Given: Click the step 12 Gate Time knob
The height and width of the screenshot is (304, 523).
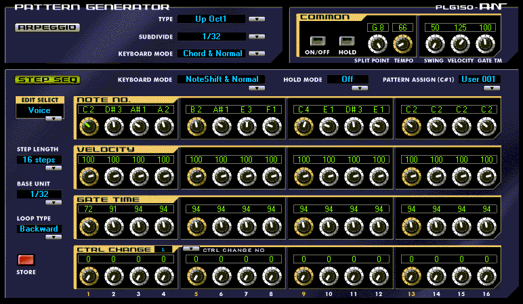Looking at the screenshot, I should pyautogui.click(x=379, y=227).
